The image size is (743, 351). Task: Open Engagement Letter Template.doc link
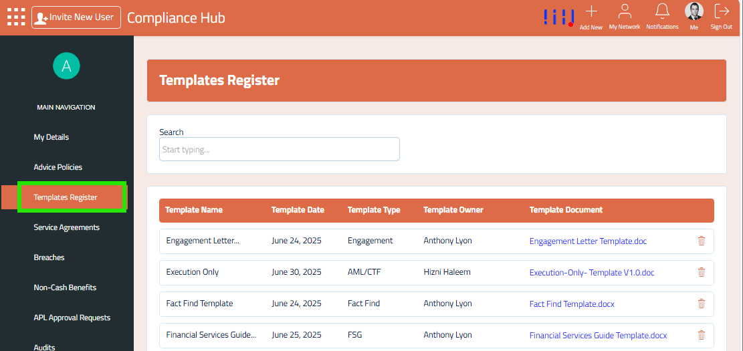tap(588, 241)
